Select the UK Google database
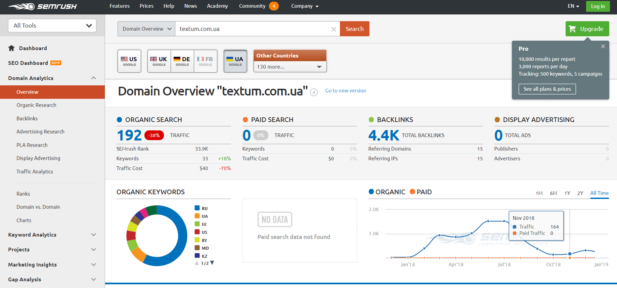Image resolution: width=617 pixels, height=288 pixels. 159,61
